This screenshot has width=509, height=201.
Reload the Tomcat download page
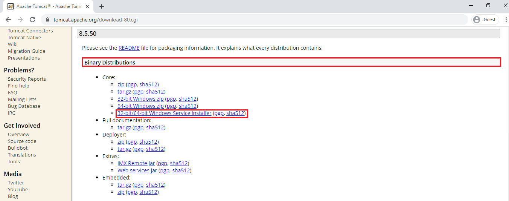[x=32, y=20]
